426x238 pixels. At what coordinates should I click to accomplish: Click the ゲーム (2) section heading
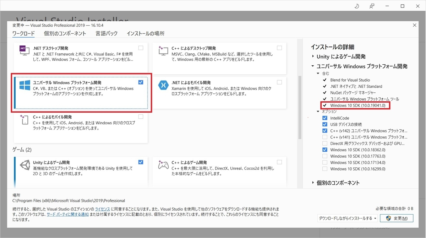tap(22, 150)
